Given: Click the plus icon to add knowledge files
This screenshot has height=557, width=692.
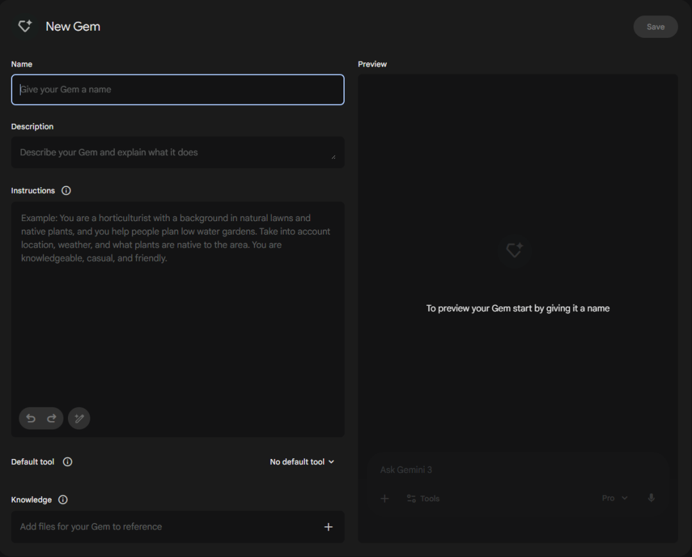Looking at the screenshot, I should 328,527.
